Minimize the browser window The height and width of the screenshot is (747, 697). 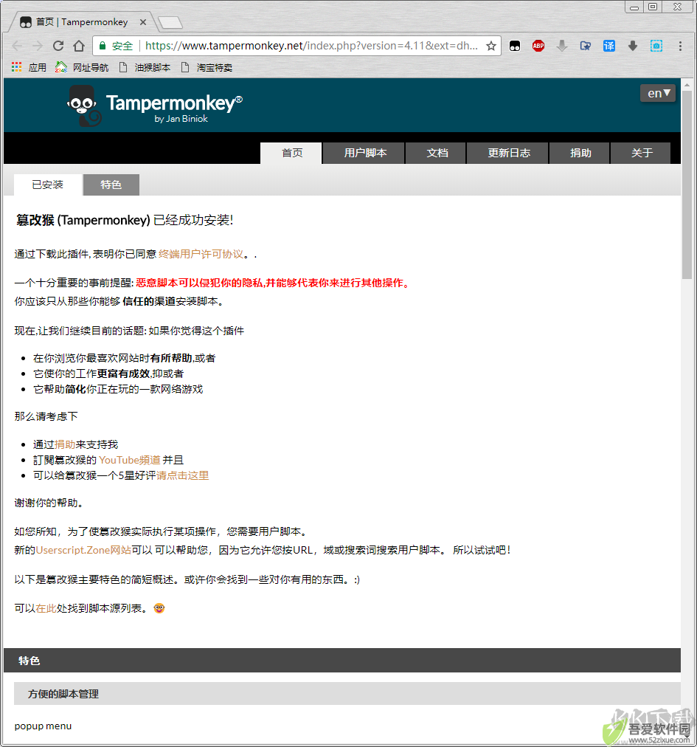tap(634, 7)
